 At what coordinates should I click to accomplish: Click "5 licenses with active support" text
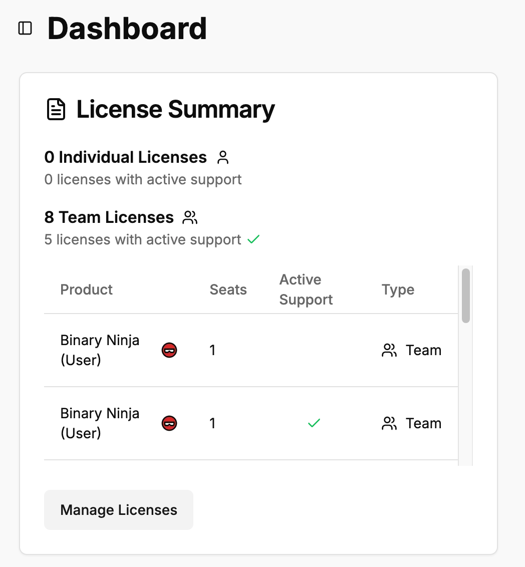point(142,239)
